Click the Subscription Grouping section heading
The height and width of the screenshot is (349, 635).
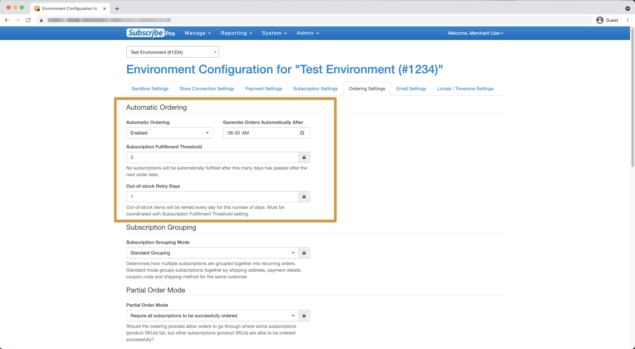(161, 227)
